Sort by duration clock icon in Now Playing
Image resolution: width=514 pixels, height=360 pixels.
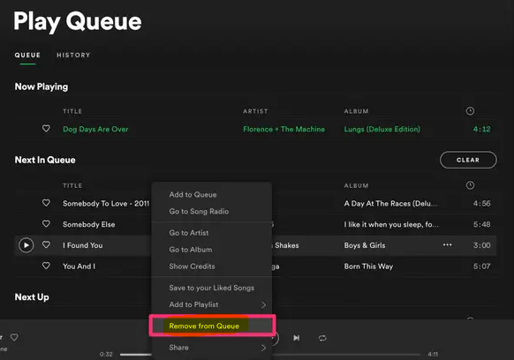(x=470, y=111)
